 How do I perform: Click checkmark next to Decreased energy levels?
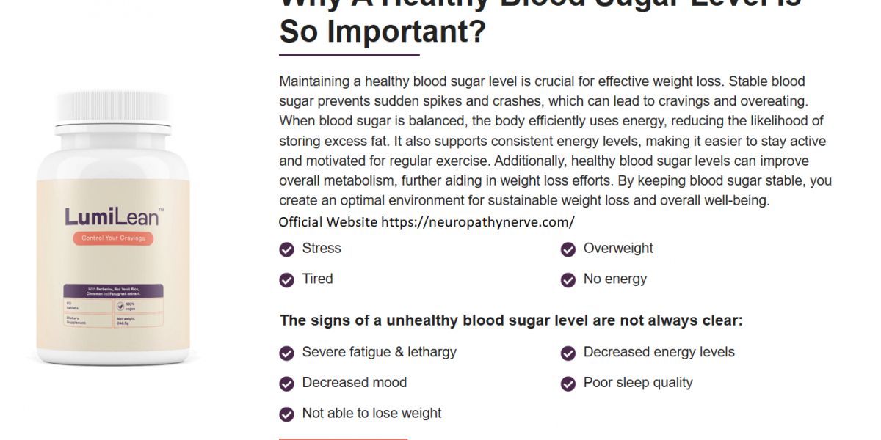568,353
